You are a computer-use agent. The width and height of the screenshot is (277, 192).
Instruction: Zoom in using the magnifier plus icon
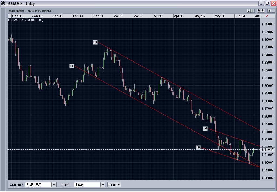tap(259, 11)
